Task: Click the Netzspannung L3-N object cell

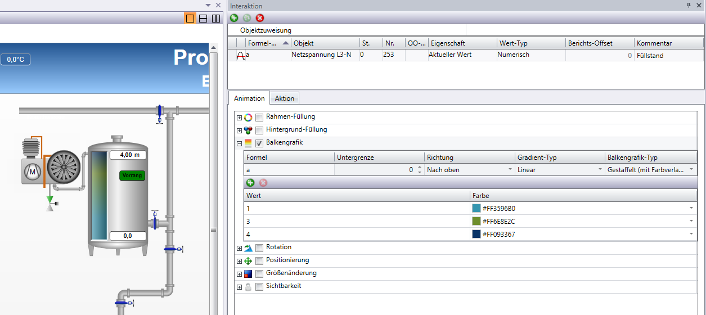Action: (325, 55)
